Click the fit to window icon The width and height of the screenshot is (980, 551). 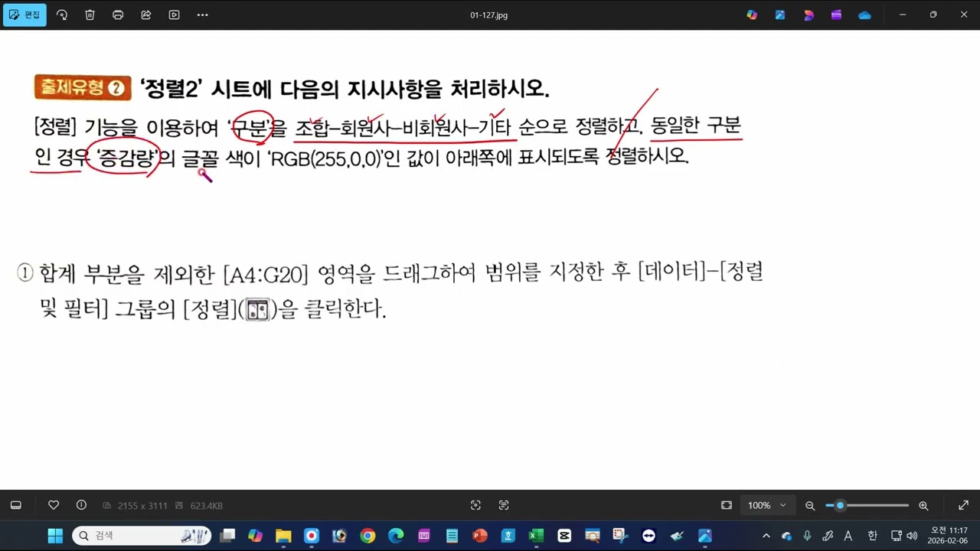(x=727, y=505)
